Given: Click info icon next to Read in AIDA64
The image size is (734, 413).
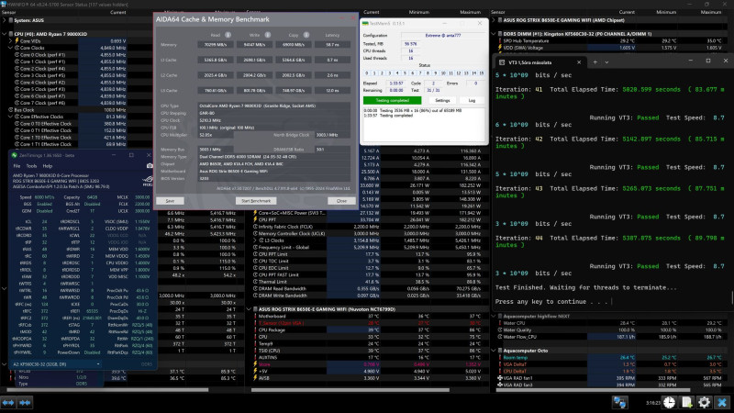Looking at the screenshot, I should 228,35.
